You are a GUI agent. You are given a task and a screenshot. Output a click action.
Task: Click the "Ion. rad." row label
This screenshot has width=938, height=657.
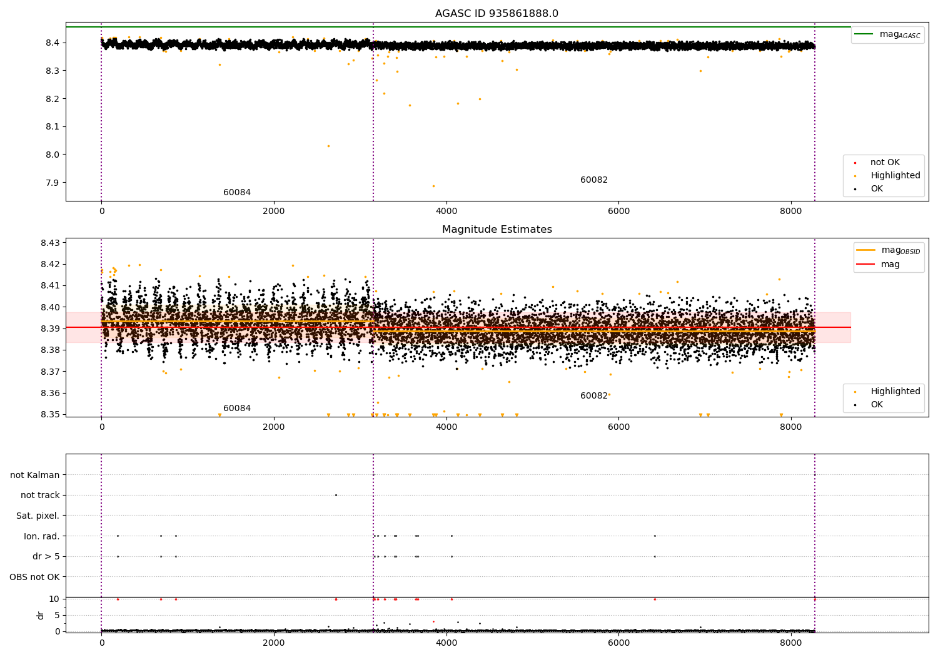pyautogui.click(x=42, y=536)
